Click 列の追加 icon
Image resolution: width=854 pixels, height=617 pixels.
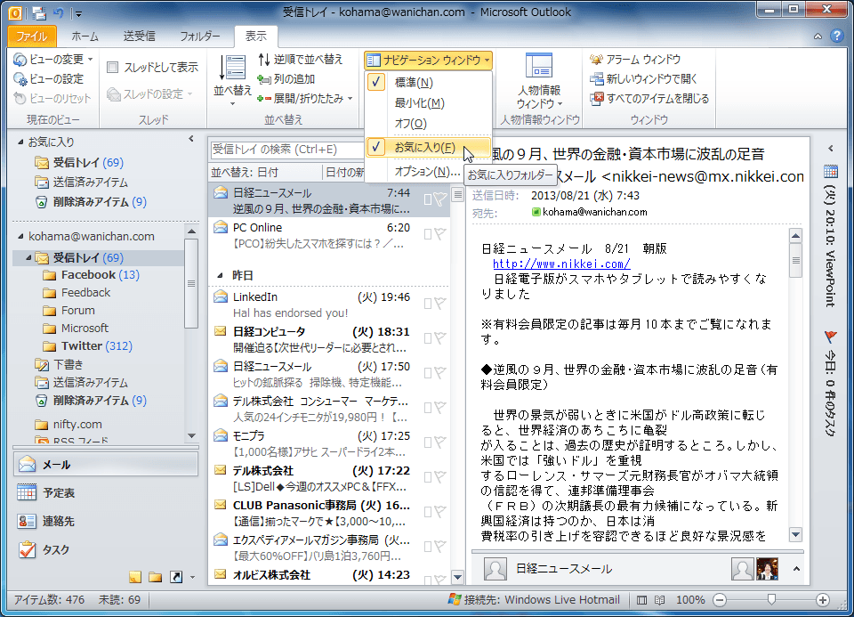pyautogui.click(x=264, y=79)
